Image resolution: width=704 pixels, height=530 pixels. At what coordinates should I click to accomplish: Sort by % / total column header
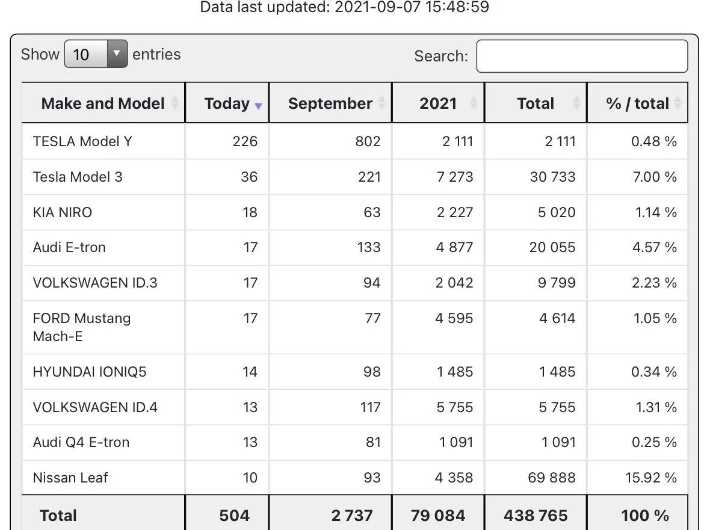pyautogui.click(x=638, y=103)
